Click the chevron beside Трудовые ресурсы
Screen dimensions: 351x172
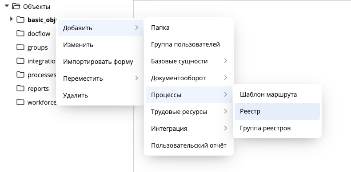pyautogui.click(x=226, y=111)
